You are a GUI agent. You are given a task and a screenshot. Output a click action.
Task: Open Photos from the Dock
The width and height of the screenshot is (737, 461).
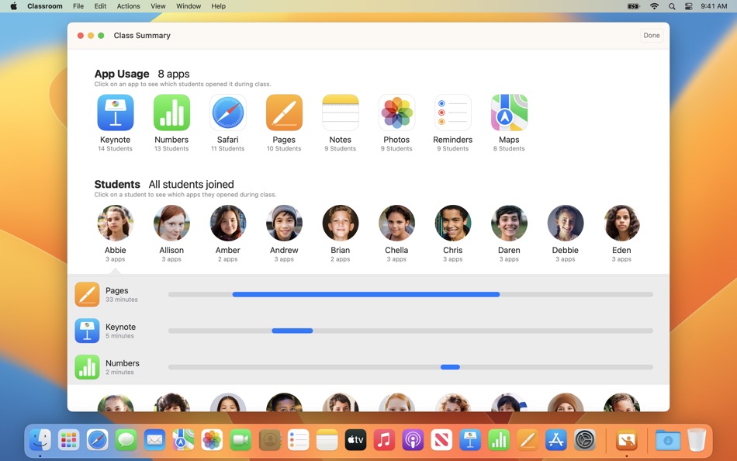pyautogui.click(x=212, y=440)
